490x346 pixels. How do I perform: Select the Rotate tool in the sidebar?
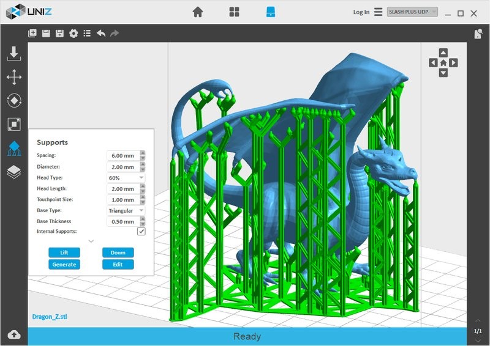click(x=14, y=100)
